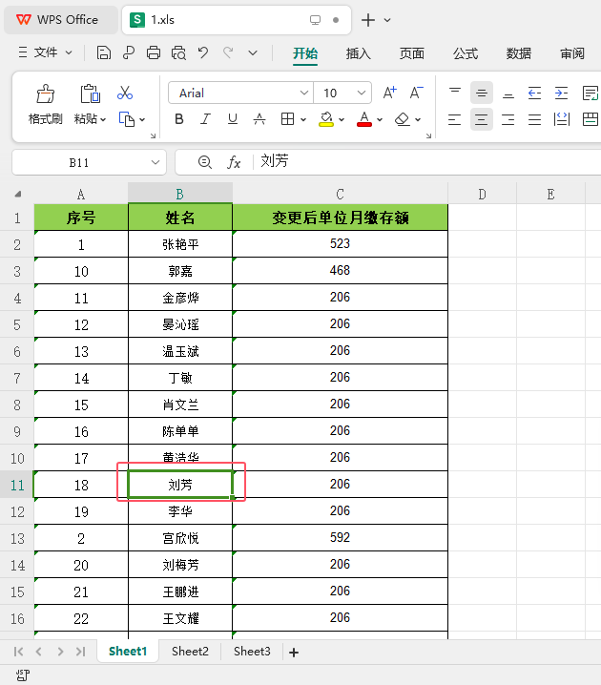This screenshot has height=685, width=601.
Task: Open a new document tab with plus
Action: 368,20
